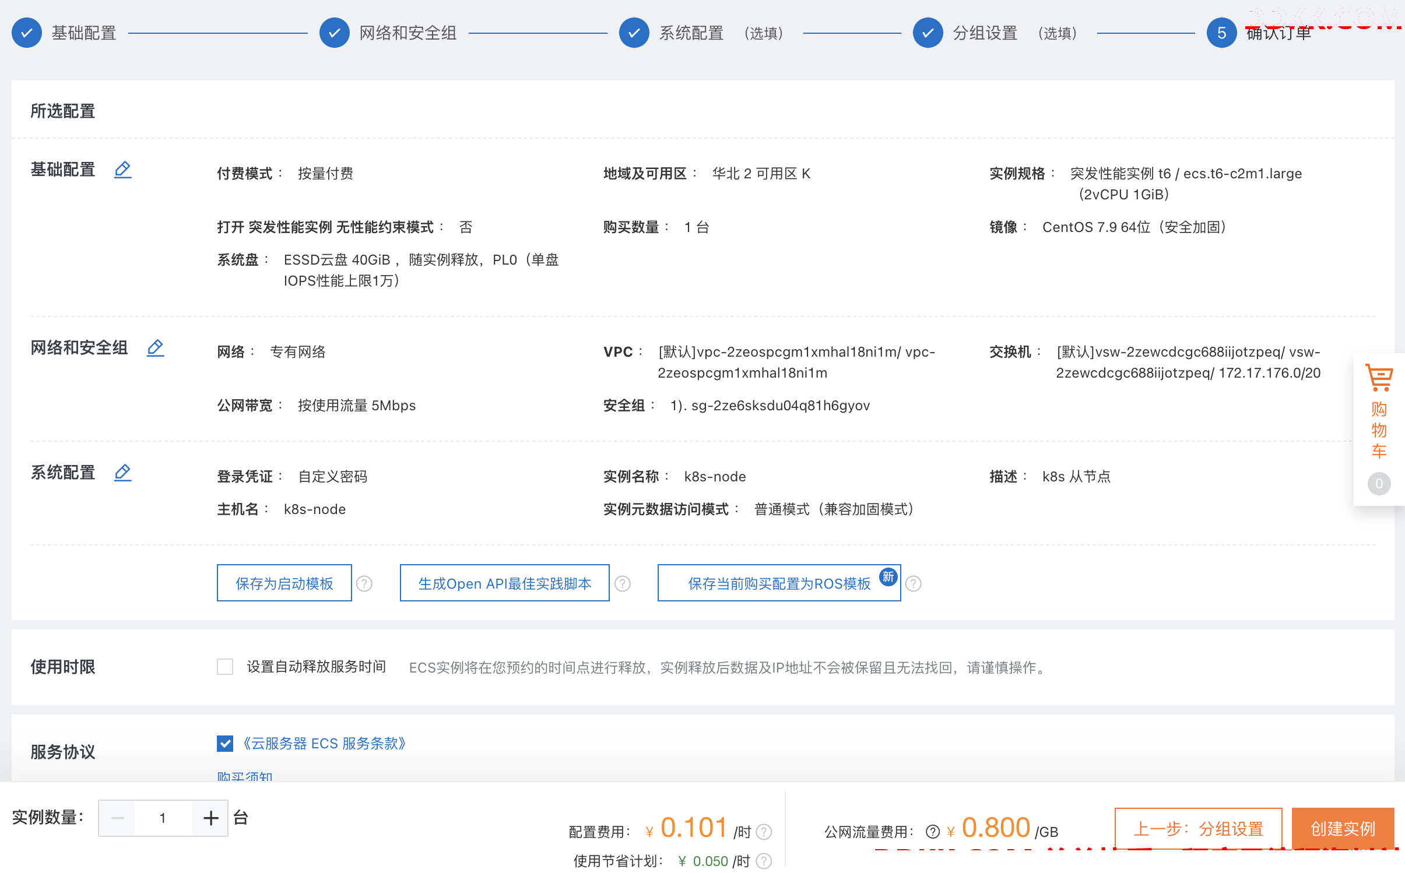Viewport: 1405px width, 873px height.
Task: Click security group value sg-2ze6sksdu04q81h6gyov
Action: (781, 406)
